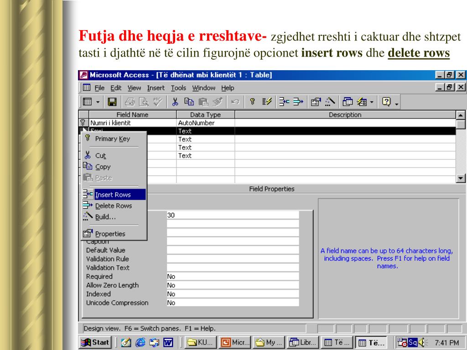467x350 pixels.
Task: Click the Field Size value 30
Action: [233, 215]
